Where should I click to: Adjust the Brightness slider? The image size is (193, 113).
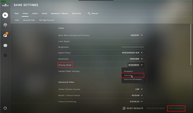133,47
